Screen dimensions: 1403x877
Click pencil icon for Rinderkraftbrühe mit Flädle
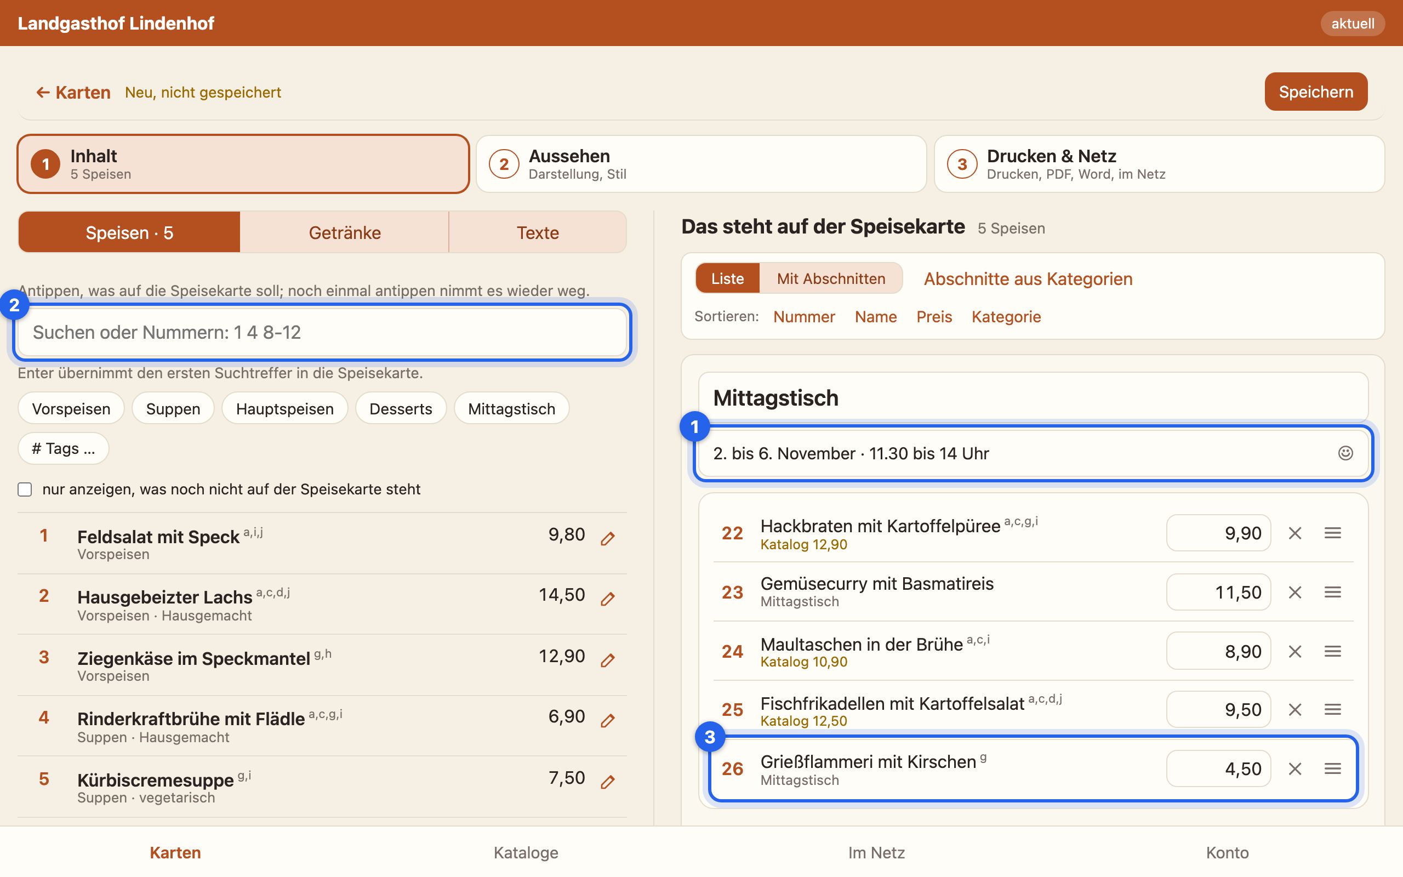coord(607,720)
